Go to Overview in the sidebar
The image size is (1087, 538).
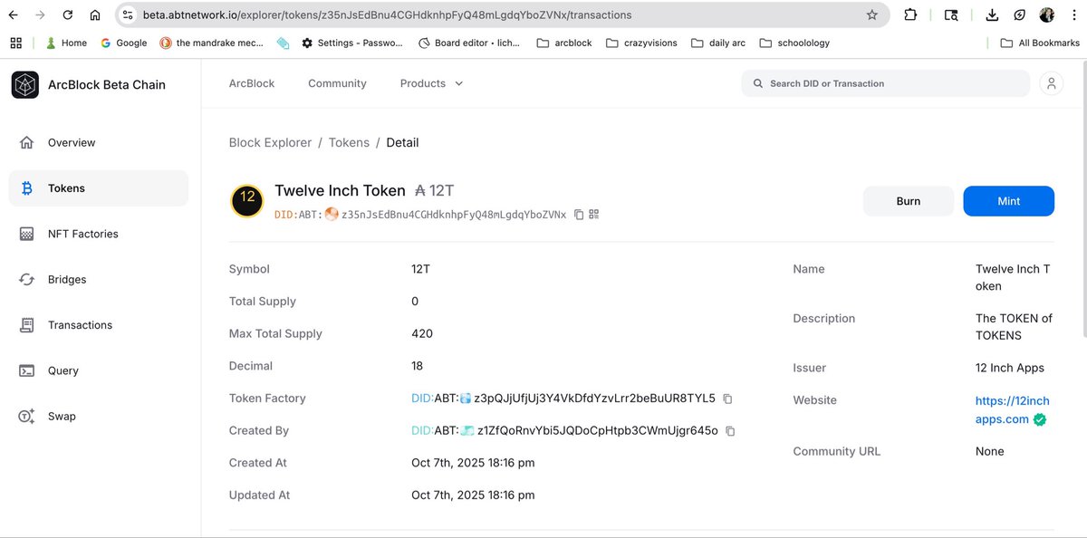[99, 143]
